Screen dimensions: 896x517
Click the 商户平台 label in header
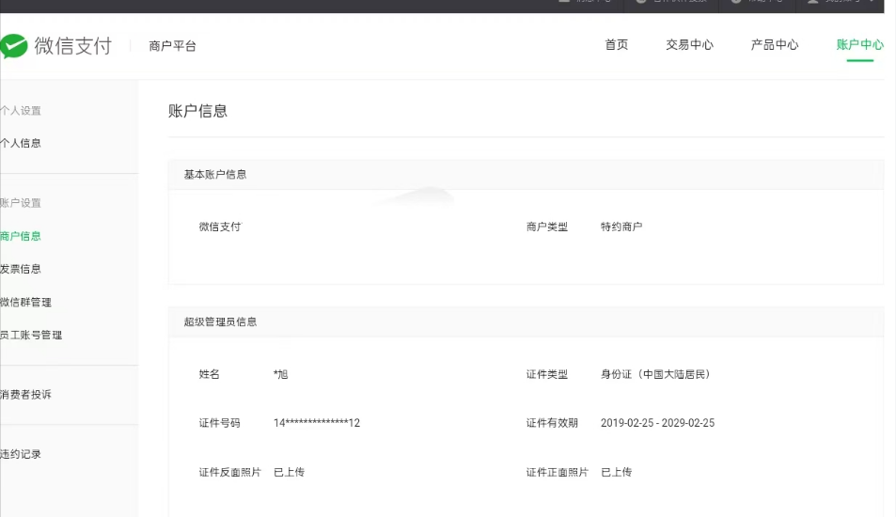coord(173,46)
